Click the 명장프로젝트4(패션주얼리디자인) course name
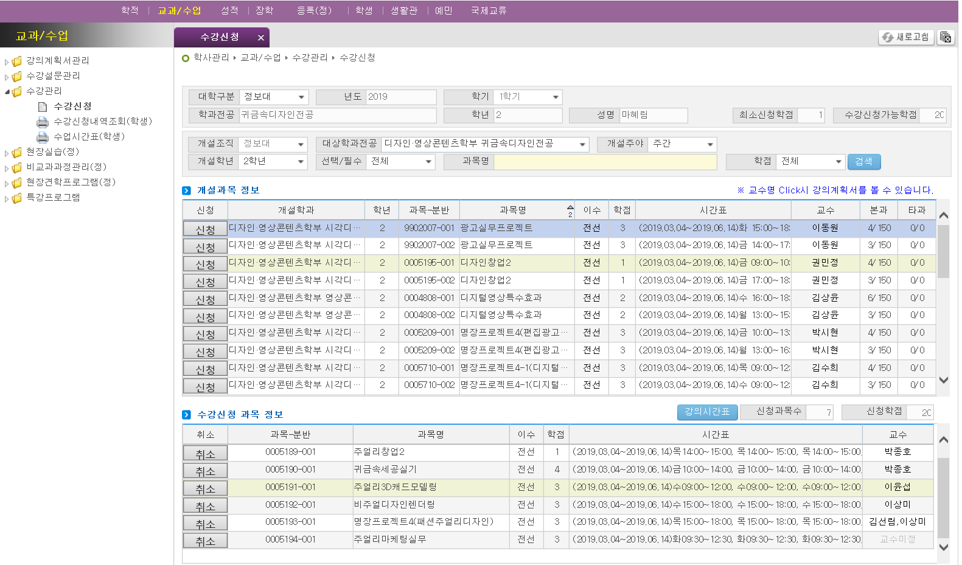Viewport: 962px width, 565px height. pyautogui.click(x=423, y=522)
